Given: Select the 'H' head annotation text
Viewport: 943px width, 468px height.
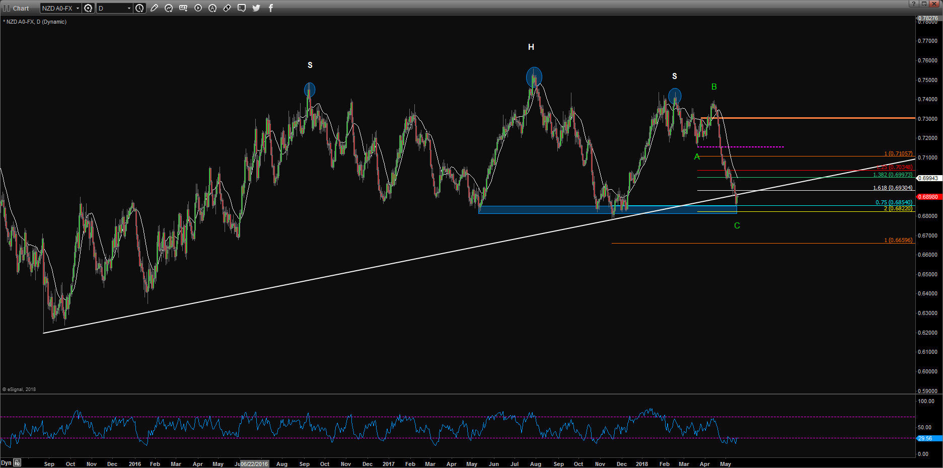Looking at the screenshot, I should click(531, 47).
